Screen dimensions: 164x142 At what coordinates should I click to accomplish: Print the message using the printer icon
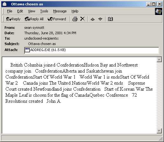[75, 19]
